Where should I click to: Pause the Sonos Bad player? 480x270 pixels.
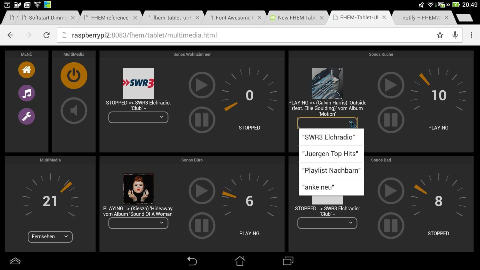tap(391, 226)
